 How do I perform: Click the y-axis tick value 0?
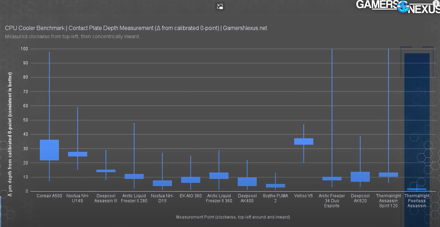(27, 191)
